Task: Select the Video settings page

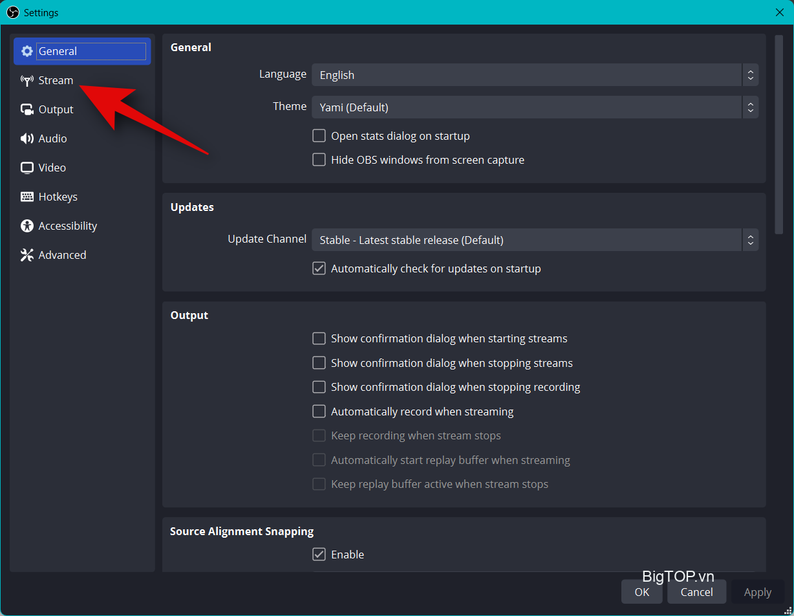Action: point(82,168)
